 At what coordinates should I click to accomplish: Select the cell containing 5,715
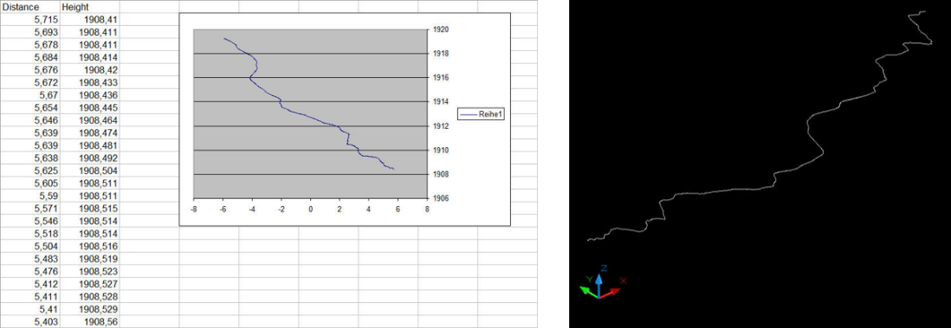coord(30,19)
